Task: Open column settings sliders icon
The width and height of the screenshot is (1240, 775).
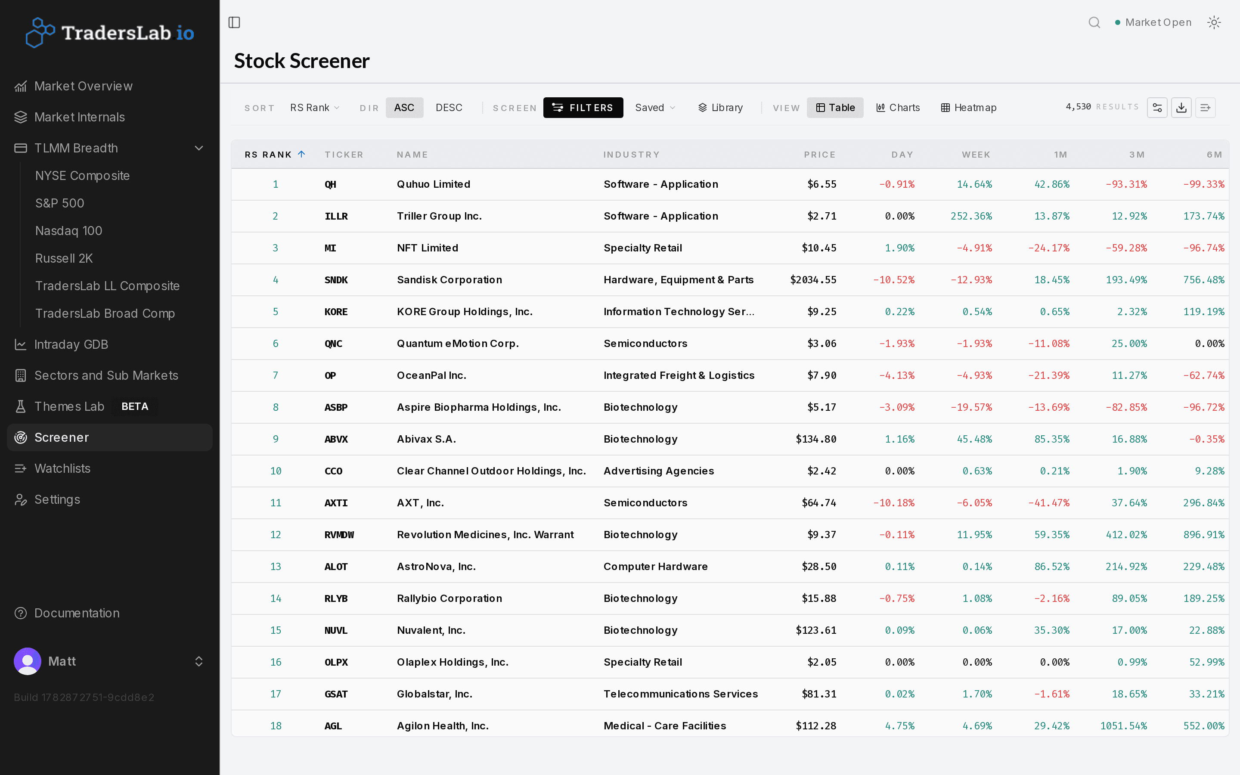Action: coord(1157,108)
